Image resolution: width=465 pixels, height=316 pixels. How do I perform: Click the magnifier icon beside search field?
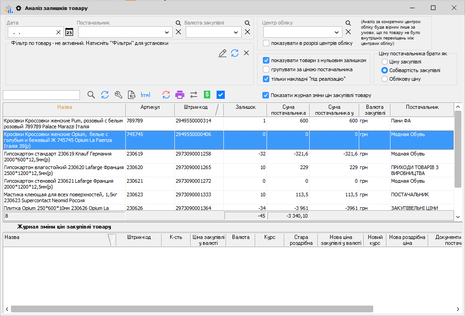coord(91,95)
